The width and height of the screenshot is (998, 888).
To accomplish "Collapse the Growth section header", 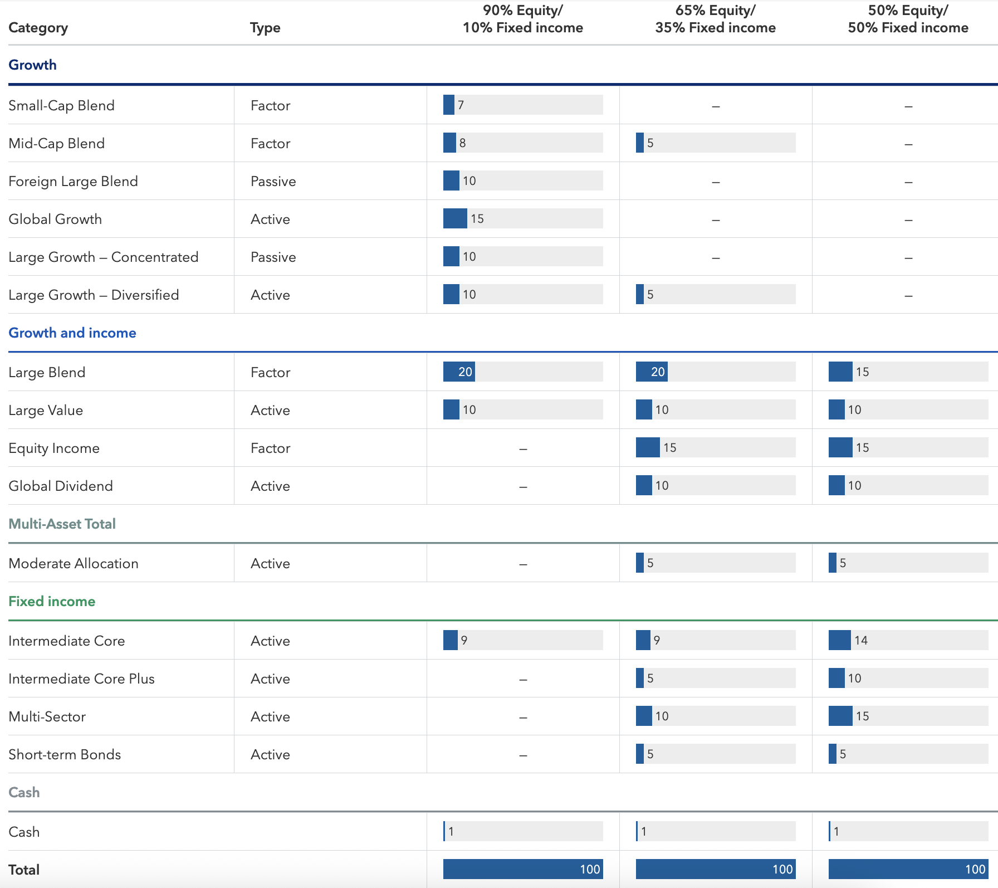I will click(x=32, y=65).
